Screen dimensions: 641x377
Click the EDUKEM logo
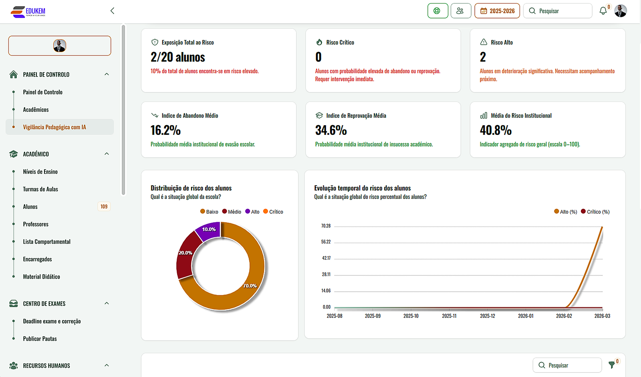[28, 12]
